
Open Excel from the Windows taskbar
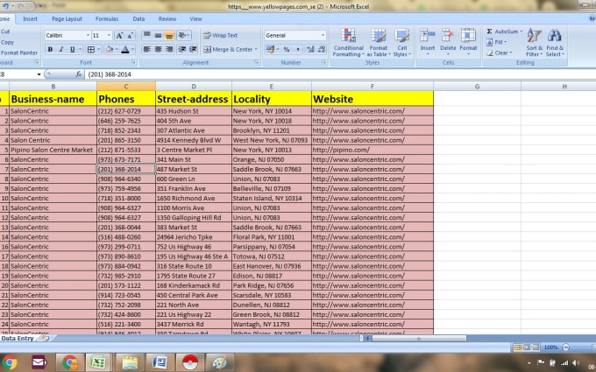point(98,362)
